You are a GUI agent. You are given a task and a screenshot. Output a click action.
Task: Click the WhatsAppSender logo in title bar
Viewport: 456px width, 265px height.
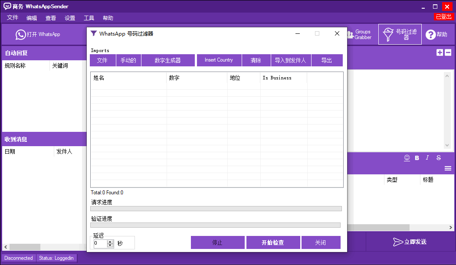click(x=7, y=6)
